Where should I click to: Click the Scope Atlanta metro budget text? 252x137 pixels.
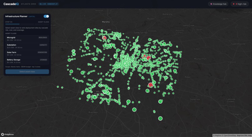click(x=23, y=67)
